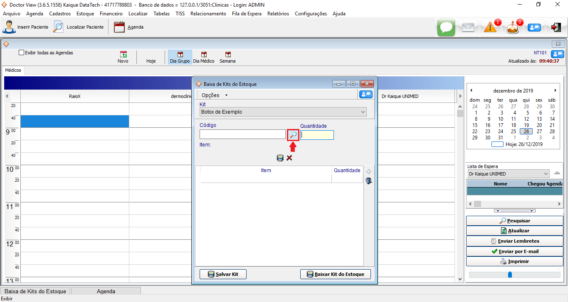Switch to Semana view

tap(227, 57)
